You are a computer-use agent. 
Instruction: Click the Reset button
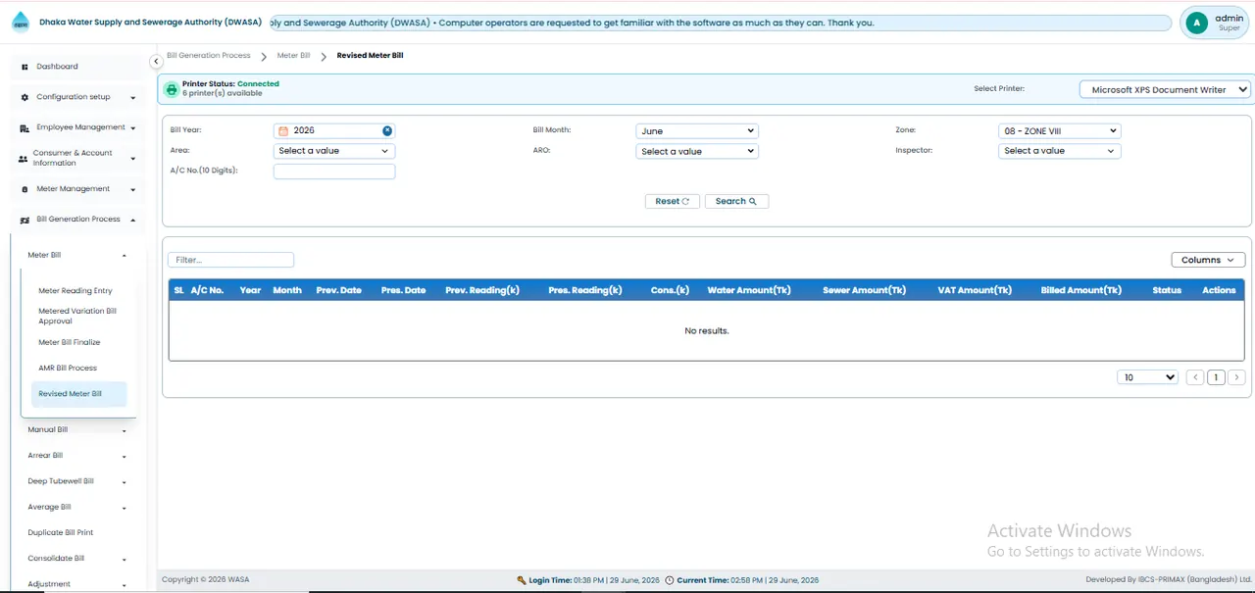tap(673, 201)
